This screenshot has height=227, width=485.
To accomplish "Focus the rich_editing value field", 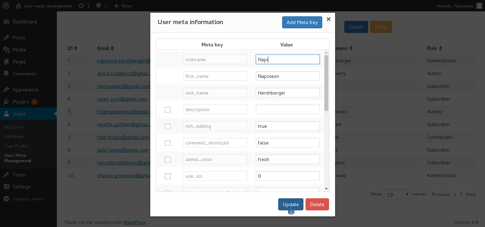I will (x=288, y=126).
